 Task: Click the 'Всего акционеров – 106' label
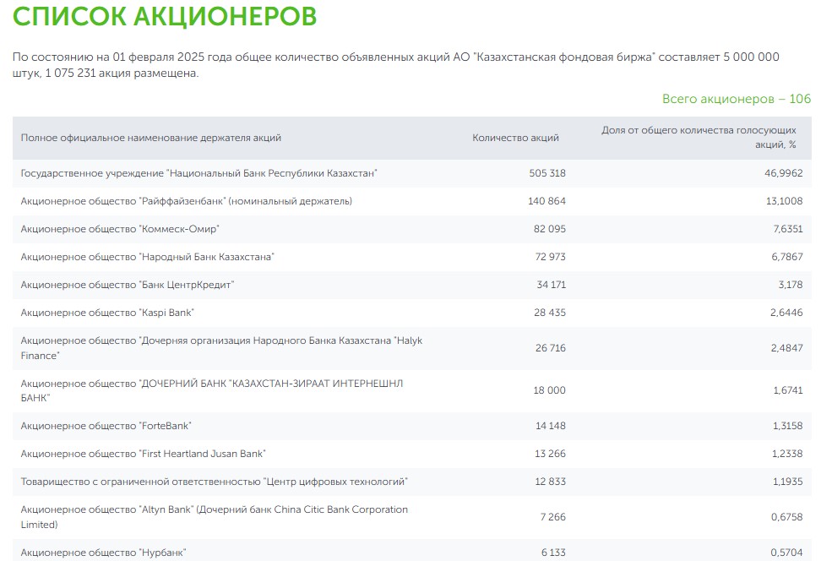pos(737,99)
